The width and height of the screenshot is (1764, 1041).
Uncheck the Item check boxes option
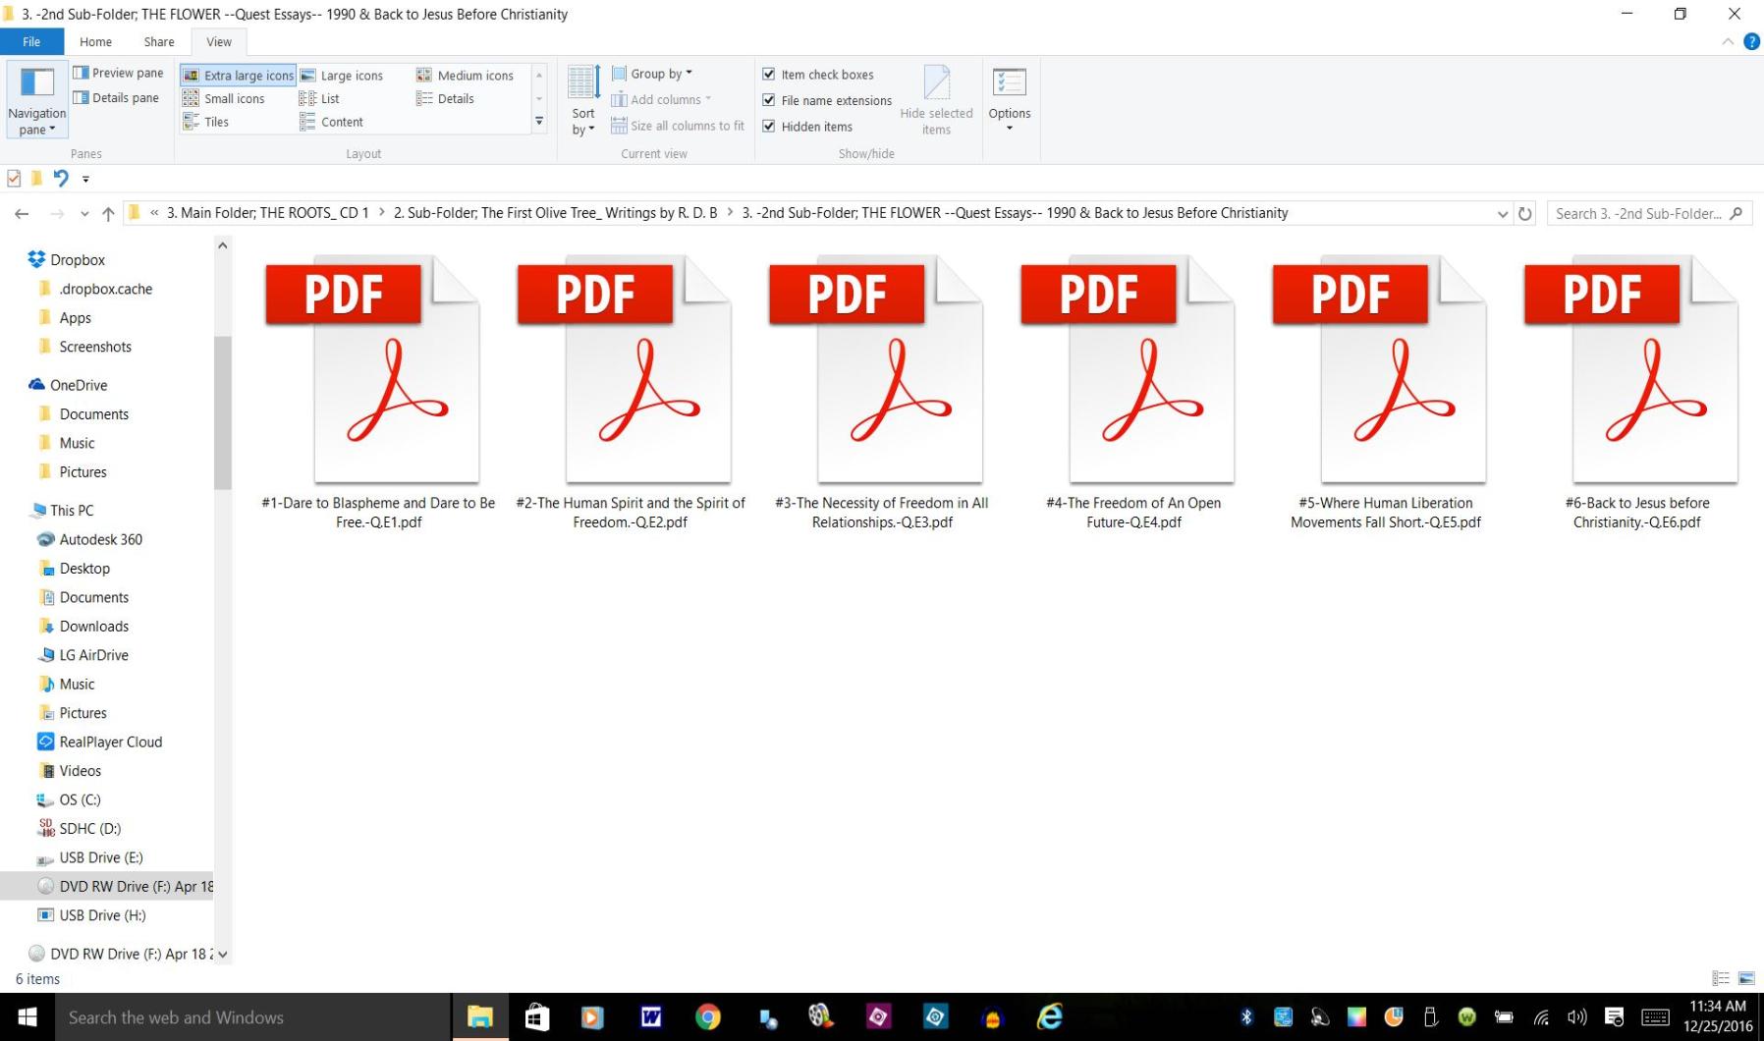coord(769,75)
